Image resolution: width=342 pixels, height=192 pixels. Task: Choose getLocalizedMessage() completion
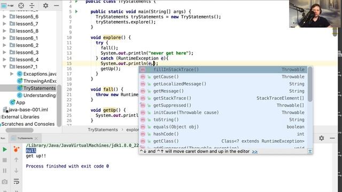223,84
